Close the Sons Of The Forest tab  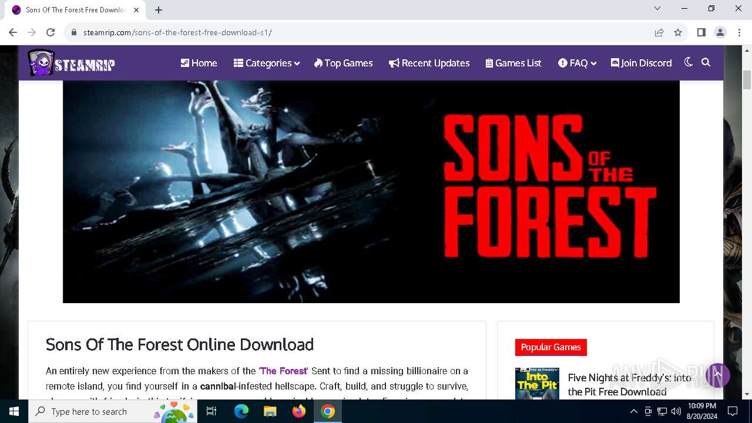pos(136,9)
